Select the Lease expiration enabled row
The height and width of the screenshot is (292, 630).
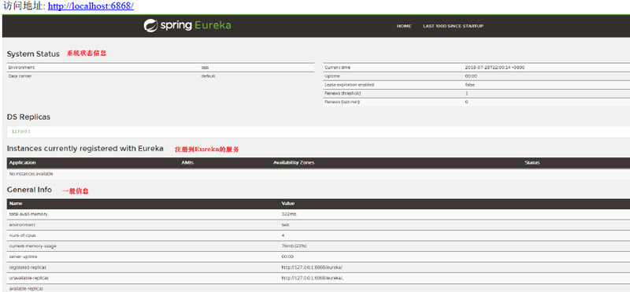pyautogui.click(x=476, y=85)
